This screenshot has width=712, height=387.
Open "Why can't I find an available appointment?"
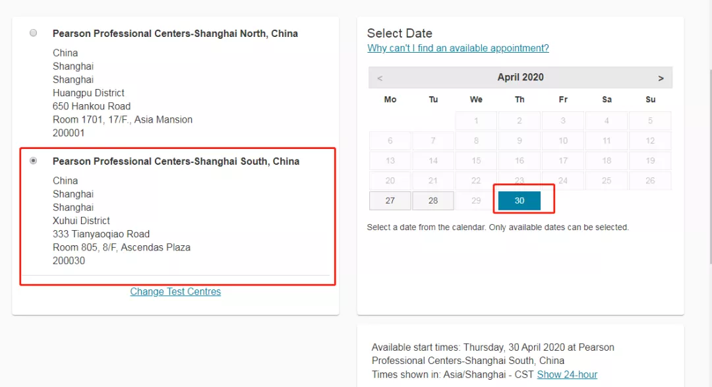[x=458, y=48]
